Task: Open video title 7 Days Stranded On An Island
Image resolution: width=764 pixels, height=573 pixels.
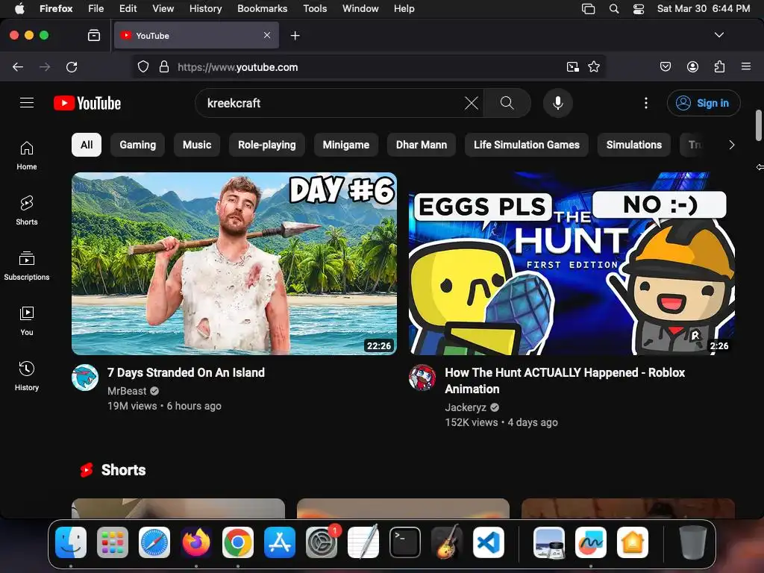Action: tap(186, 373)
